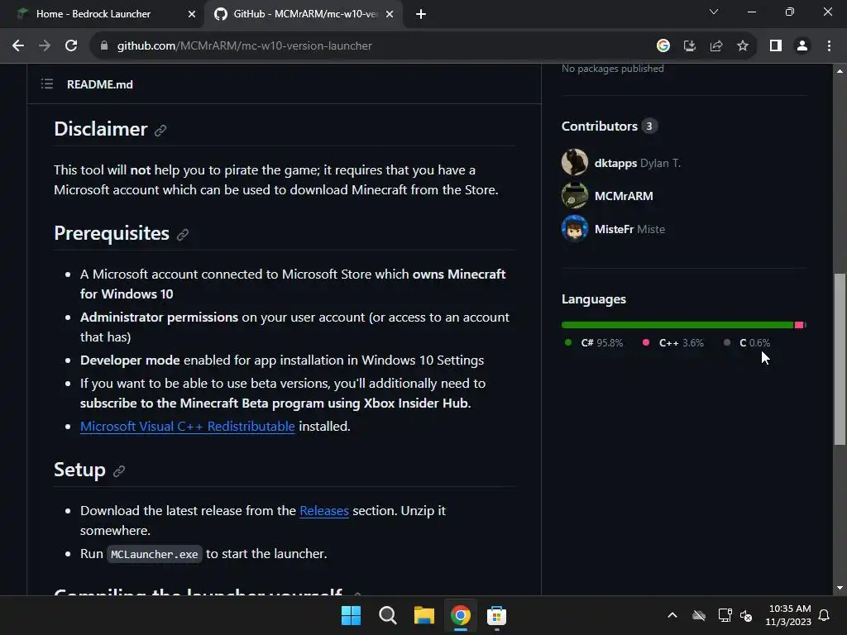Open tab search dropdown arrow
This screenshot has width=847, height=635.
[714, 12]
